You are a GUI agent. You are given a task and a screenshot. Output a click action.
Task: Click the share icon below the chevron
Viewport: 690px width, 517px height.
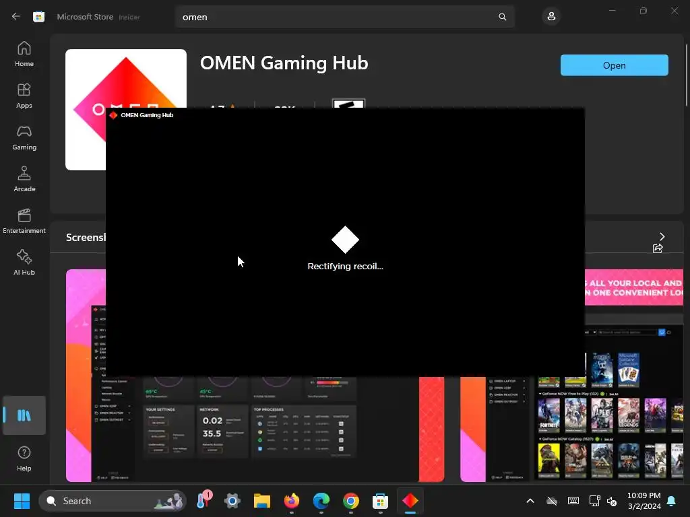pyautogui.click(x=658, y=248)
